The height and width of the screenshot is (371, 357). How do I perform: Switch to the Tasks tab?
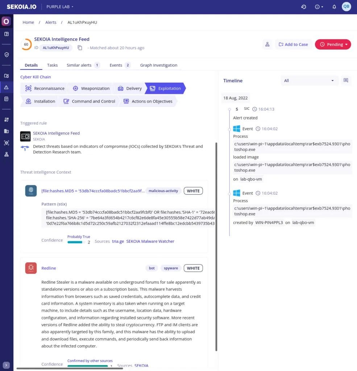[52, 65]
